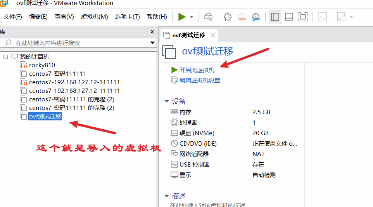This screenshot has width=373, height=207.
Task: Collapse the 设备 section
Action: click(x=166, y=101)
